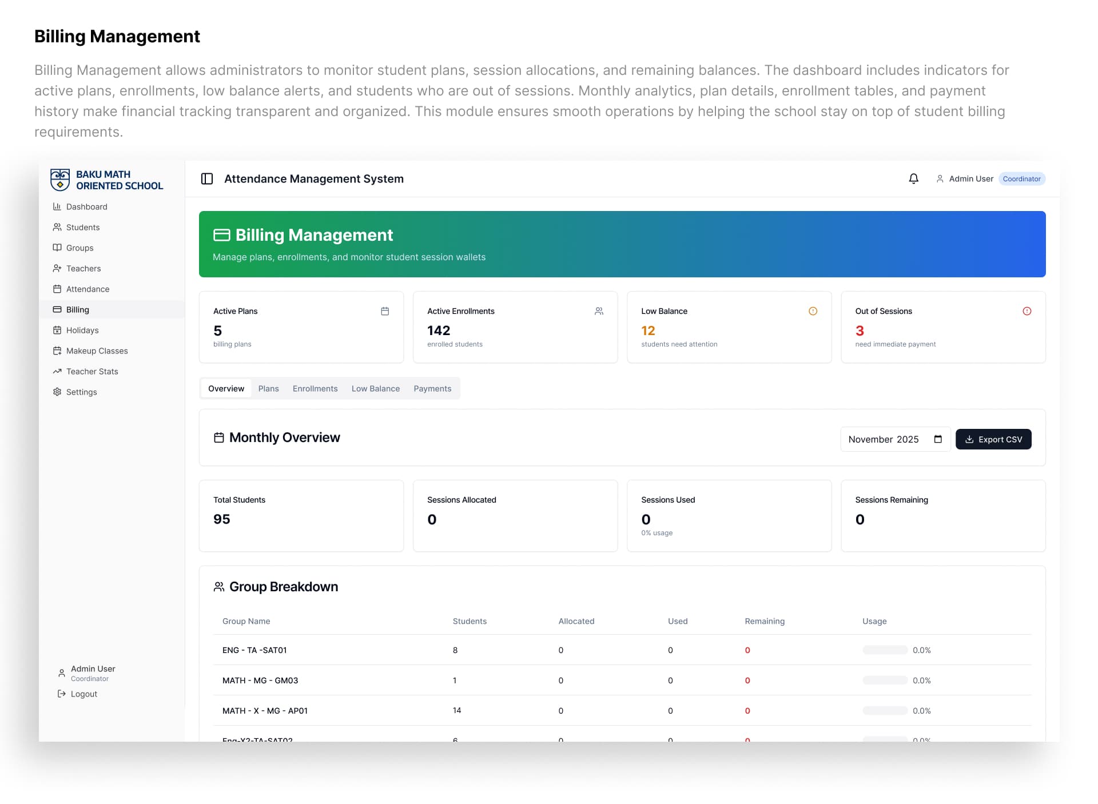Screen dimensions: 1098x804
Task: Click the Teacher Stats trend icon
Action: click(x=57, y=371)
